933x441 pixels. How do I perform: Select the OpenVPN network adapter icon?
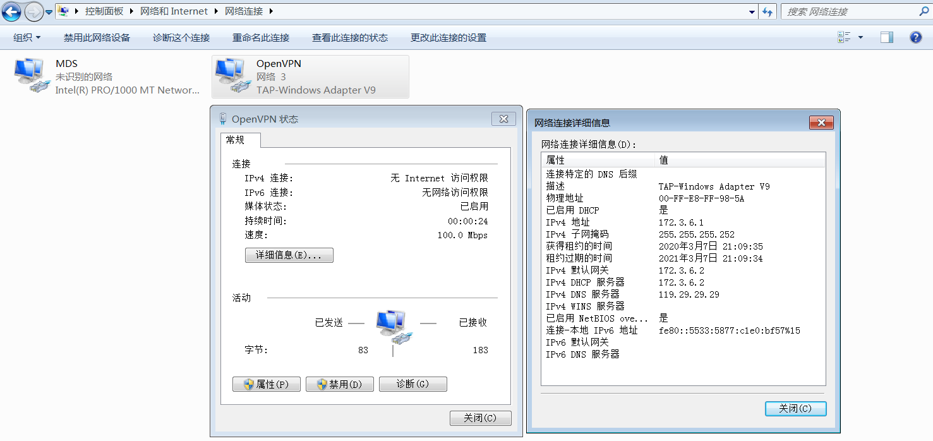pyautogui.click(x=232, y=76)
